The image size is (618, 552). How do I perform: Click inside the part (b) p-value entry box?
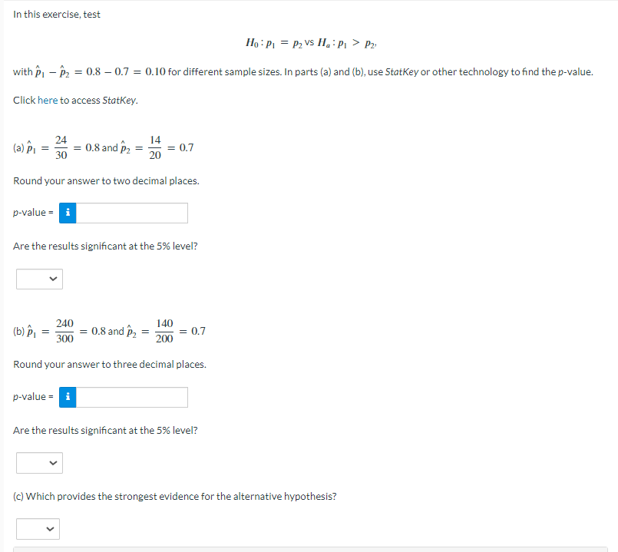[x=131, y=397]
